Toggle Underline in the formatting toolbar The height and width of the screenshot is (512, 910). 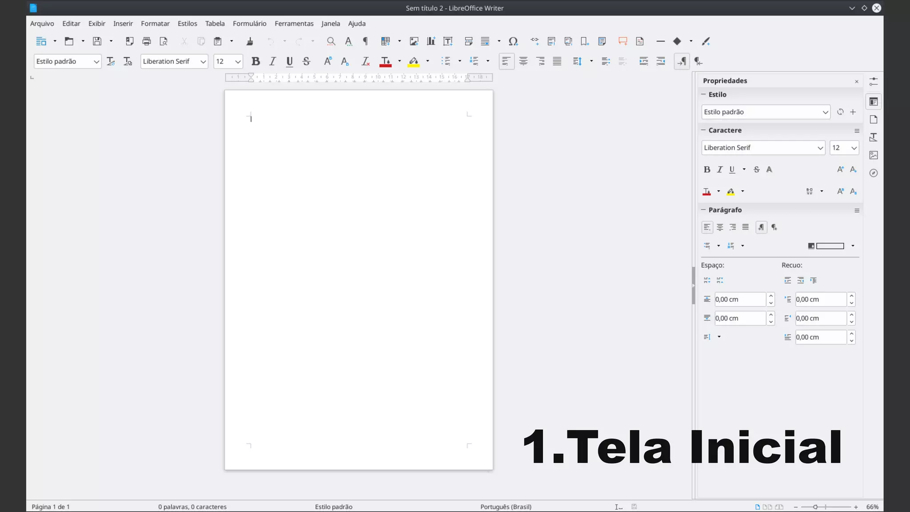pos(289,61)
